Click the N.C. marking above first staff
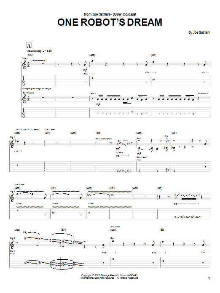This screenshot has width=220, height=293. point(30,55)
